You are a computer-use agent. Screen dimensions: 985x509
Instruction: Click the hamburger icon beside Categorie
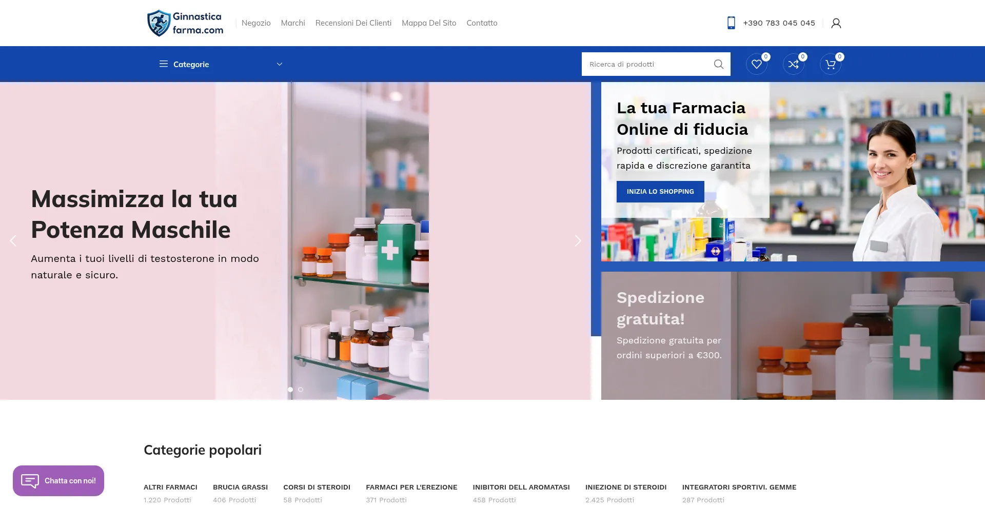click(164, 64)
